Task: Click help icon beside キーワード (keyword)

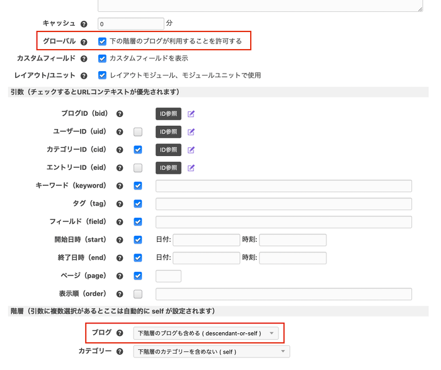Action: pos(120,186)
